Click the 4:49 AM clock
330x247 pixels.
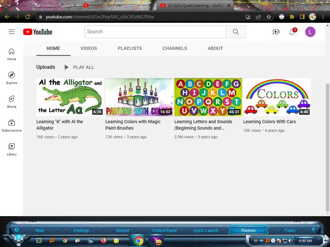[x=305, y=241]
